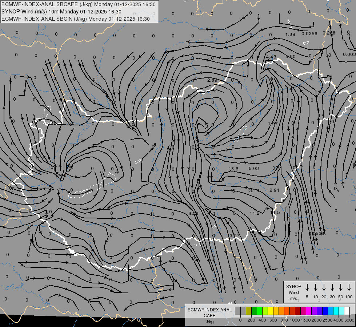
Task: Click the 5.50 value on the map
Action: (291, 57)
